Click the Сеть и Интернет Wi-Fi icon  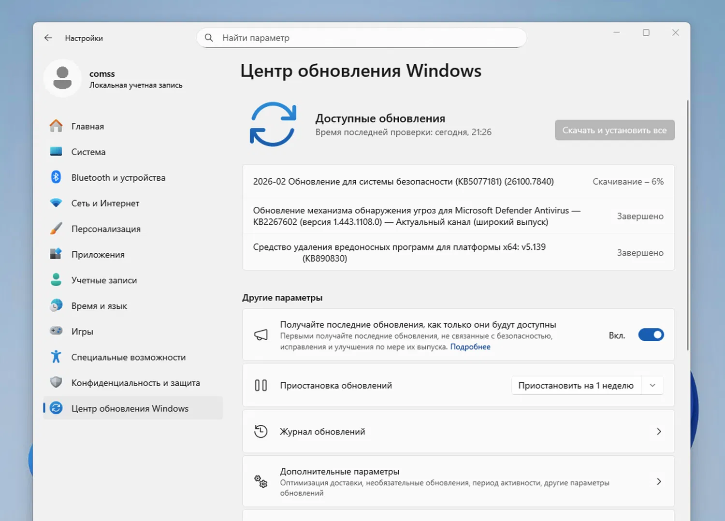56,203
